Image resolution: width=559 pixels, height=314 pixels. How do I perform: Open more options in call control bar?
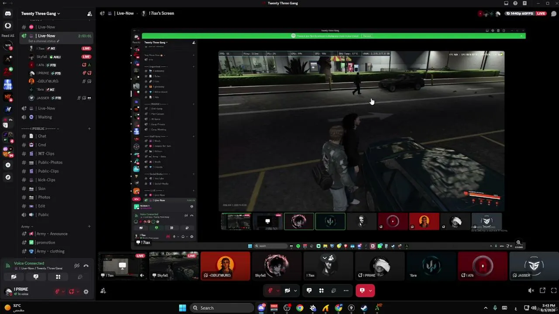346,290
